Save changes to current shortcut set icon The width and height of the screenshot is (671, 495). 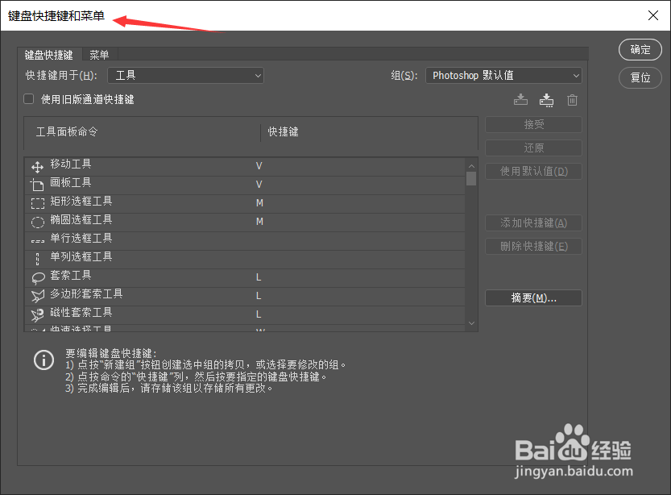[x=520, y=100]
